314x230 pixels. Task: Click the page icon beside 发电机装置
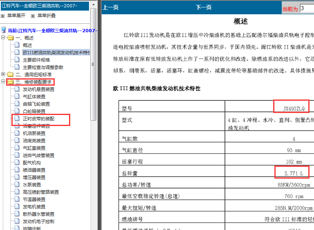click(x=17, y=207)
